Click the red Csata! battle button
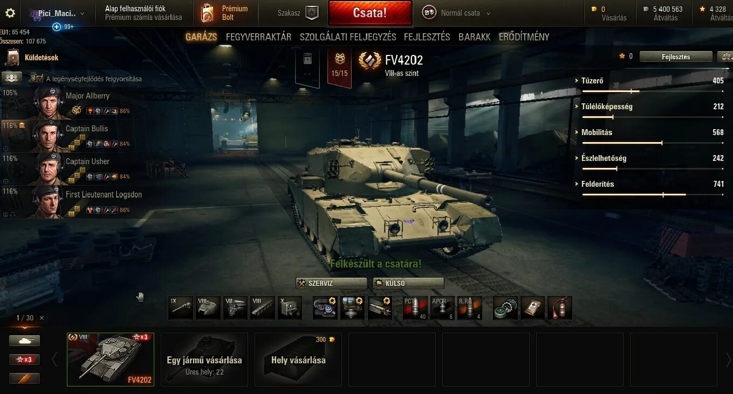Screen dimensions: 733x394 coord(370,13)
